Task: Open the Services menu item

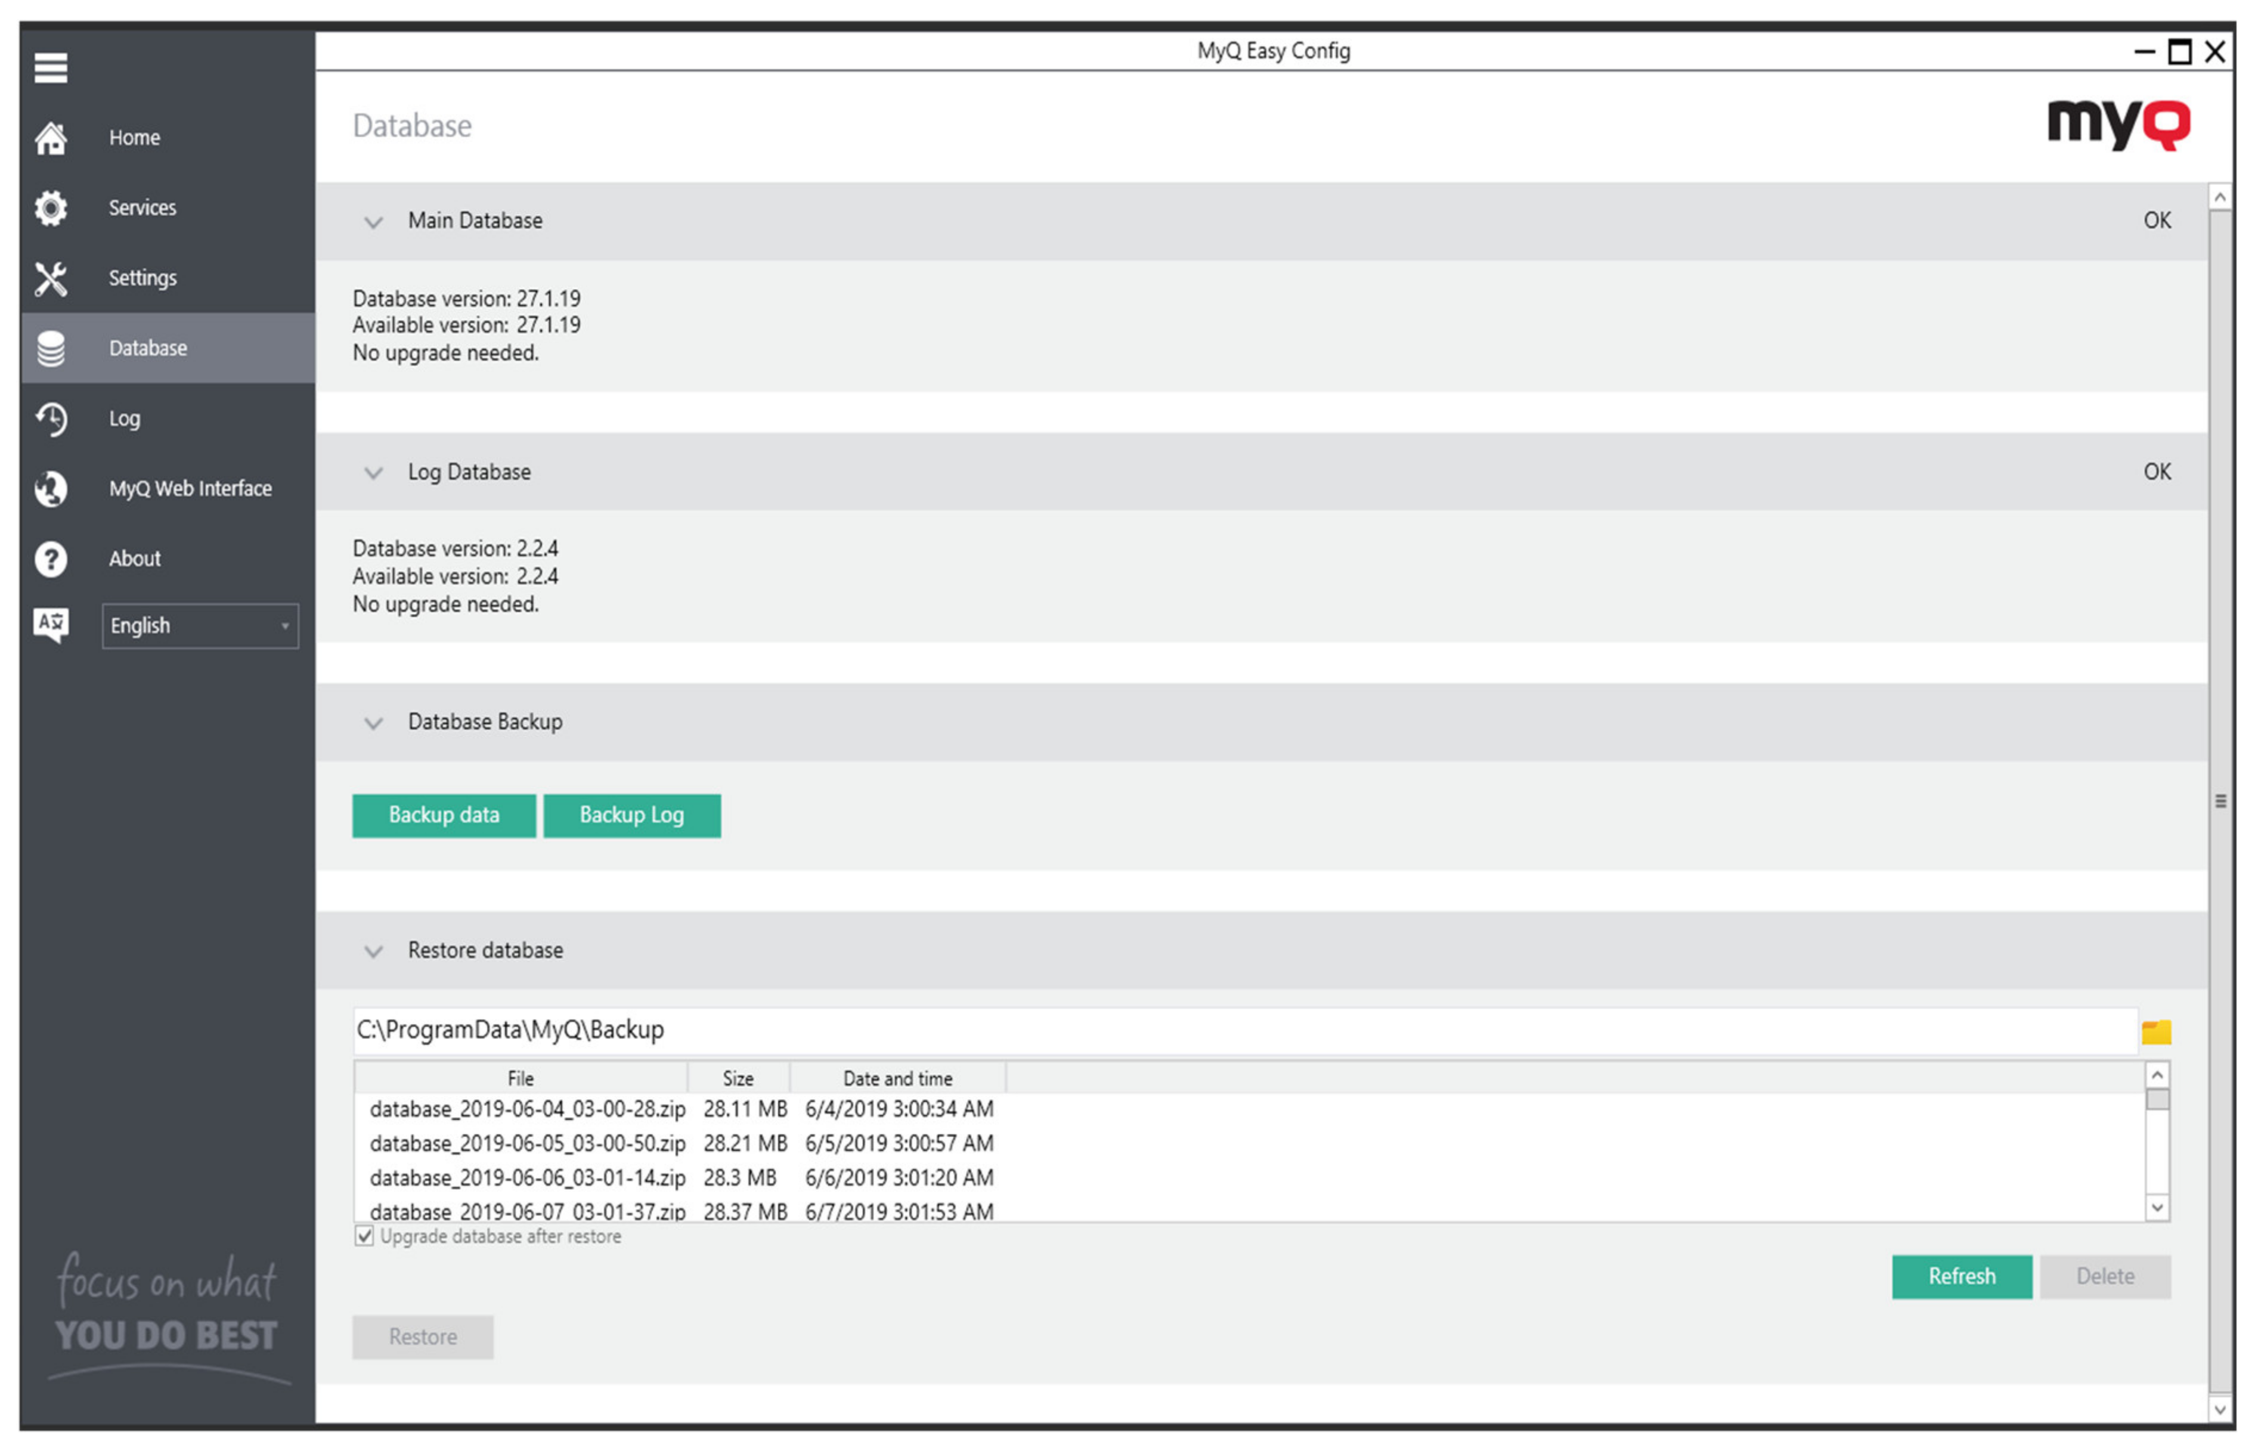Action: pyautogui.click(x=142, y=207)
